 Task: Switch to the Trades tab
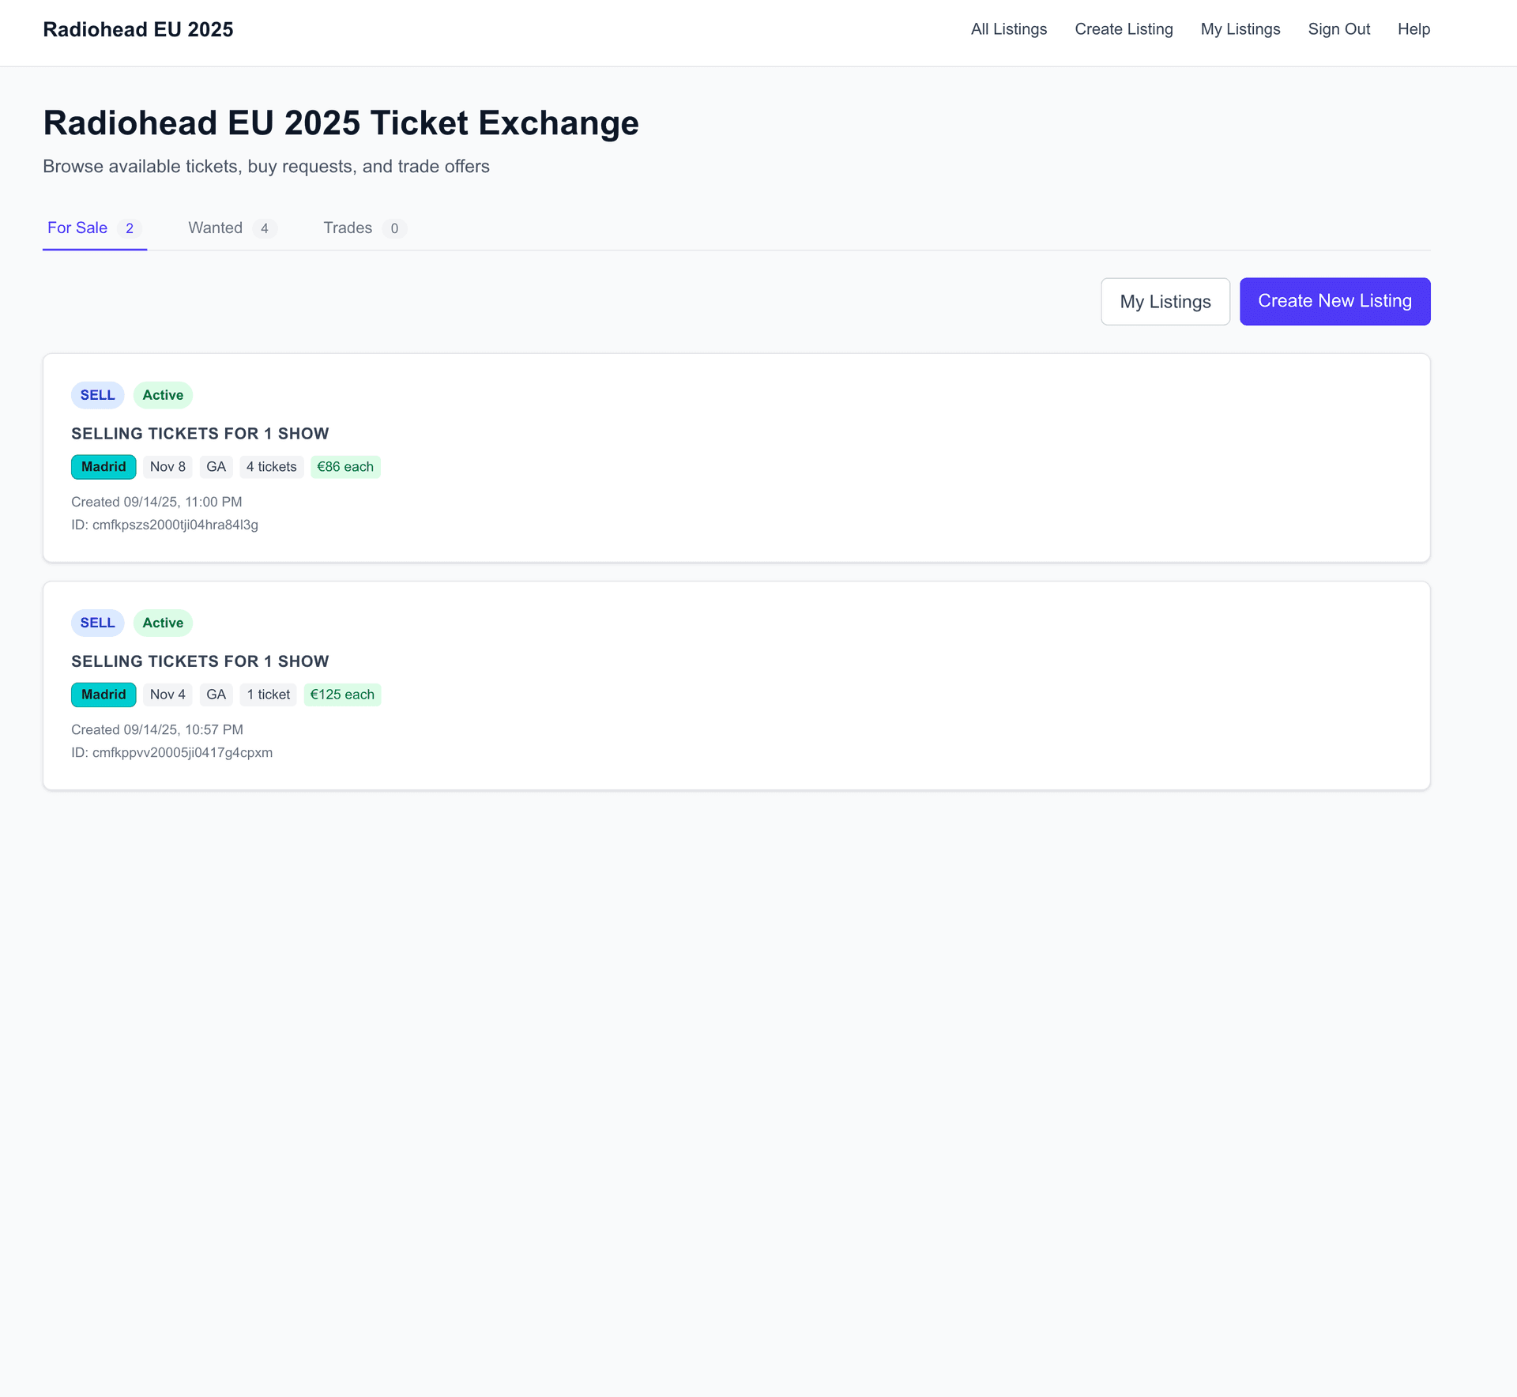coord(365,228)
